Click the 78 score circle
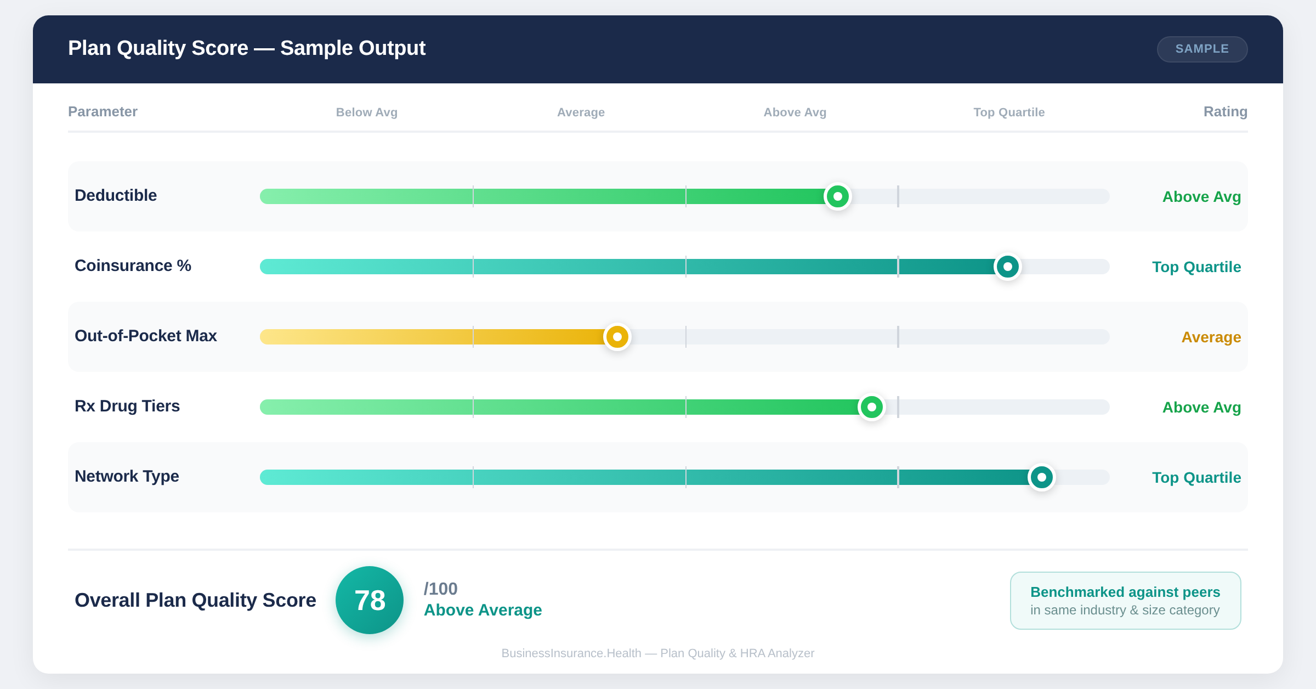Viewport: 1316px width, 689px height. (370, 600)
